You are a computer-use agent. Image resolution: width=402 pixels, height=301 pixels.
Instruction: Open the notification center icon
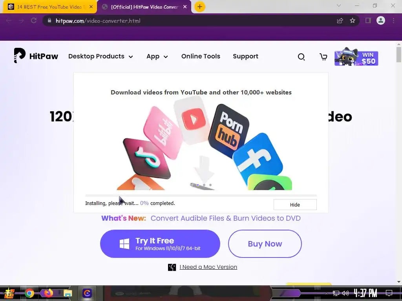coord(389,293)
